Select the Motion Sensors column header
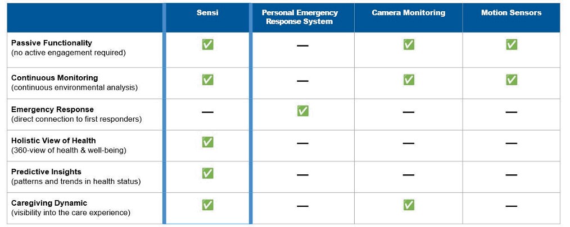 512,13
